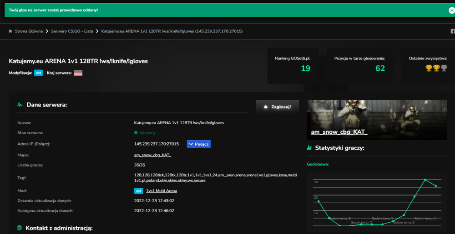Click the grey trophy icon
455x234 pixels.
pos(444,68)
